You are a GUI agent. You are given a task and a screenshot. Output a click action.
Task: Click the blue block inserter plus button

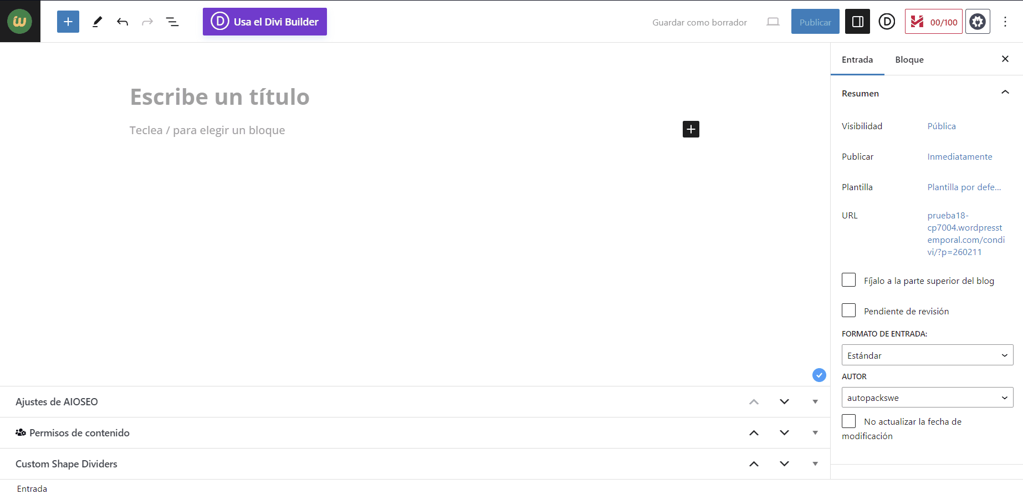pyautogui.click(x=68, y=22)
